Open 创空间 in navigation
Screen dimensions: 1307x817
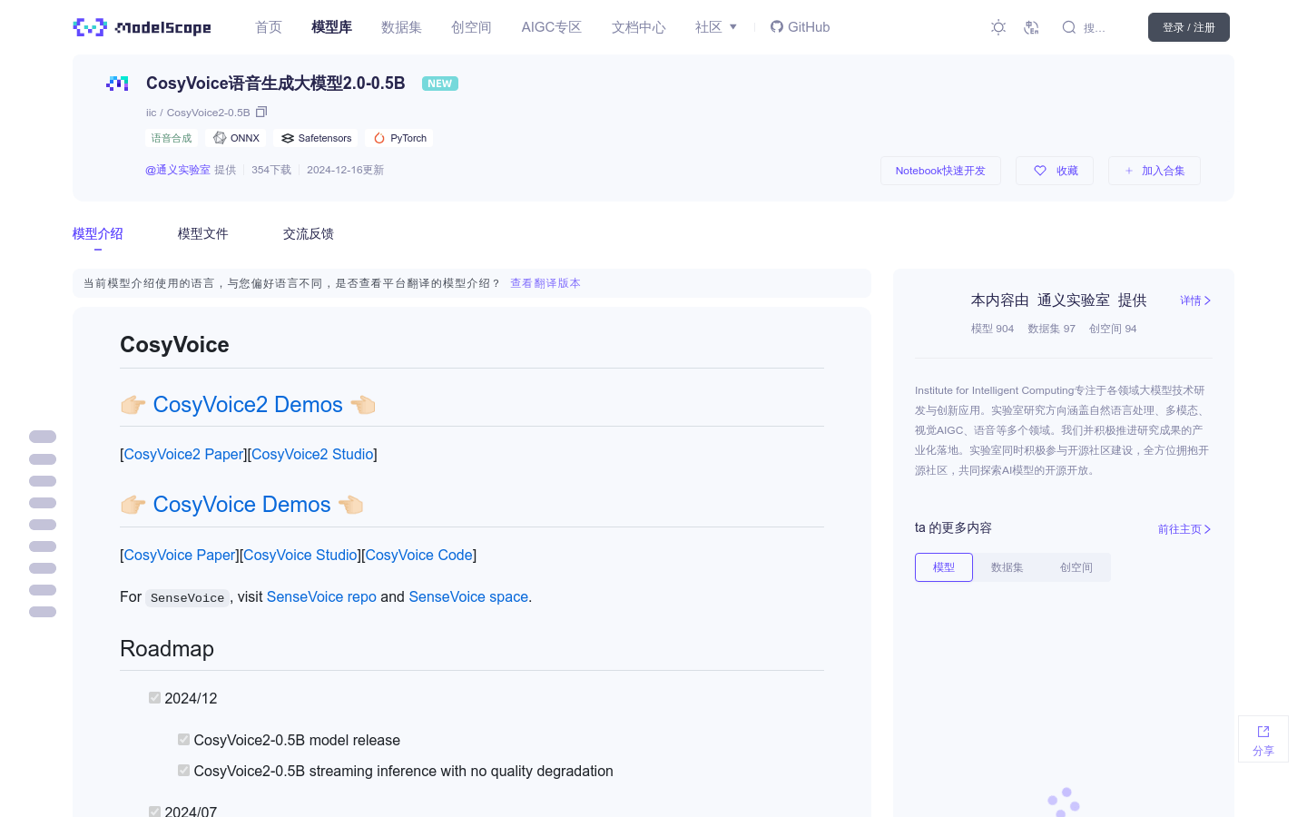(x=471, y=27)
